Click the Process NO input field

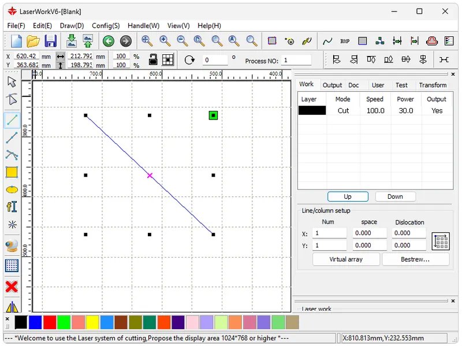coord(296,60)
